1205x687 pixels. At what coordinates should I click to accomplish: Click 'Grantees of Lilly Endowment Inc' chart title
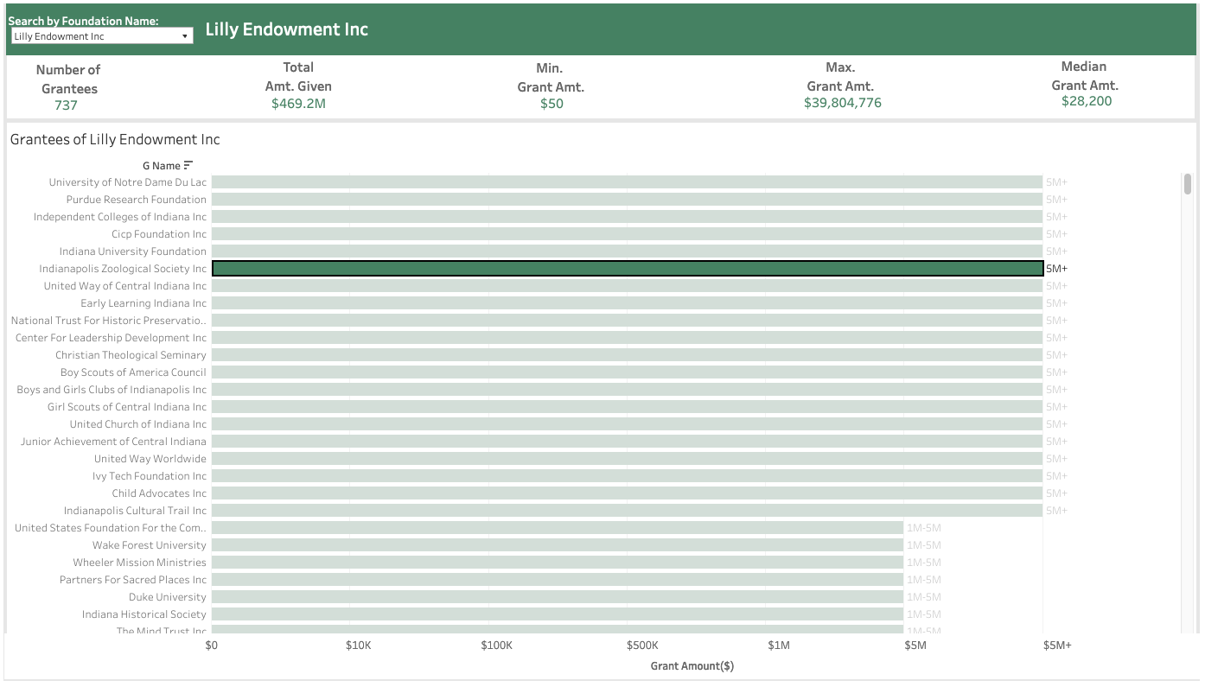(115, 139)
